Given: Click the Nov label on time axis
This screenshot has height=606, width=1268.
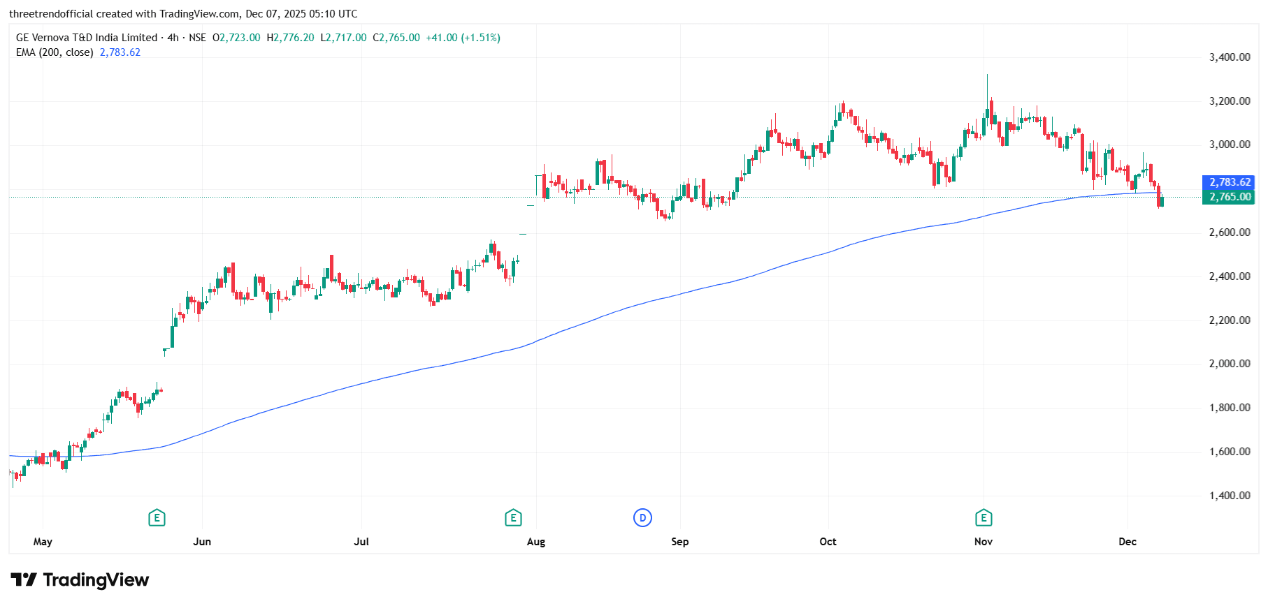Looking at the screenshot, I should [x=984, y=542].
